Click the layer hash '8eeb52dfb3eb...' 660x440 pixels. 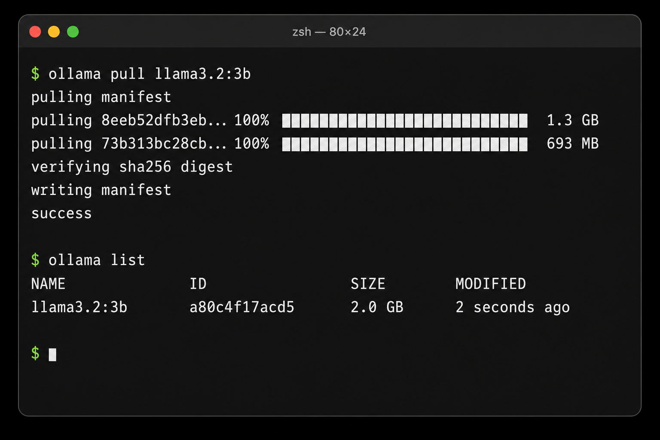tap(164, 120)
